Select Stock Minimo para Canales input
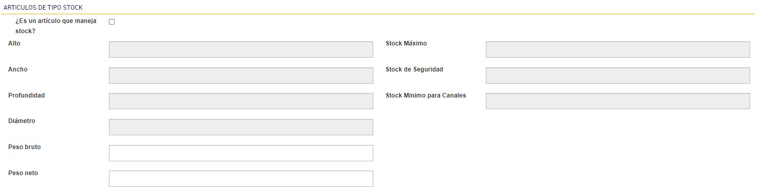This screenshot has width=766, height=194. click(x=618, y=101)
